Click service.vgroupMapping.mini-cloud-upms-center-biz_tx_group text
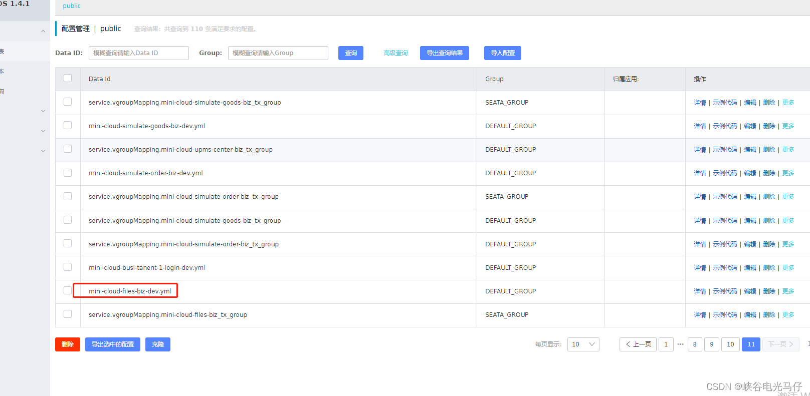 (x=180, y=150)
